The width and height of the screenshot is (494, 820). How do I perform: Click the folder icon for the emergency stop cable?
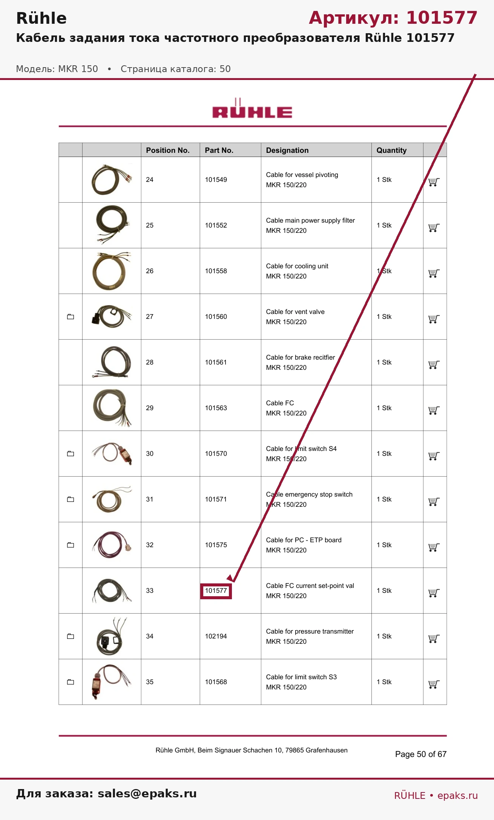point(71,499)
